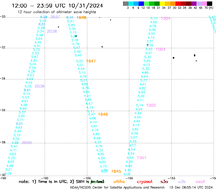Click the s3b time marker 2039
216x190 pixels.
39,86
